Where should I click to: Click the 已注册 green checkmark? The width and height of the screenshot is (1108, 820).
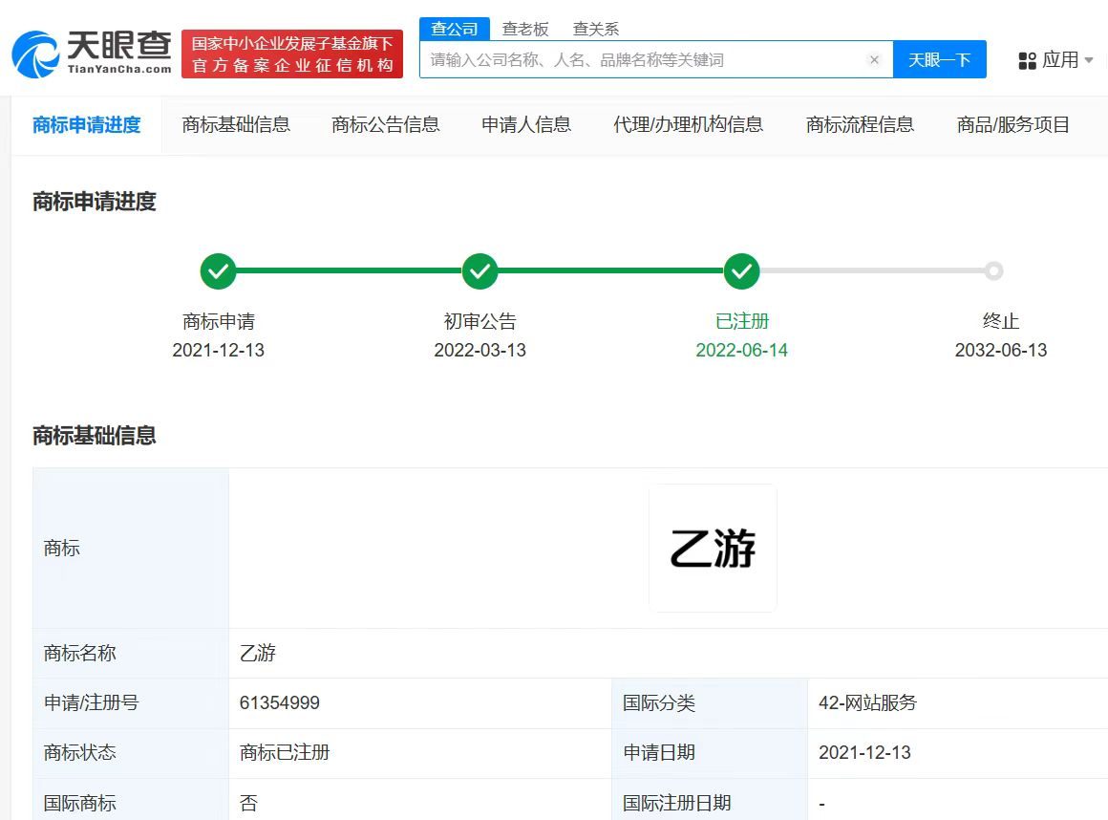[x=742, y=271]
